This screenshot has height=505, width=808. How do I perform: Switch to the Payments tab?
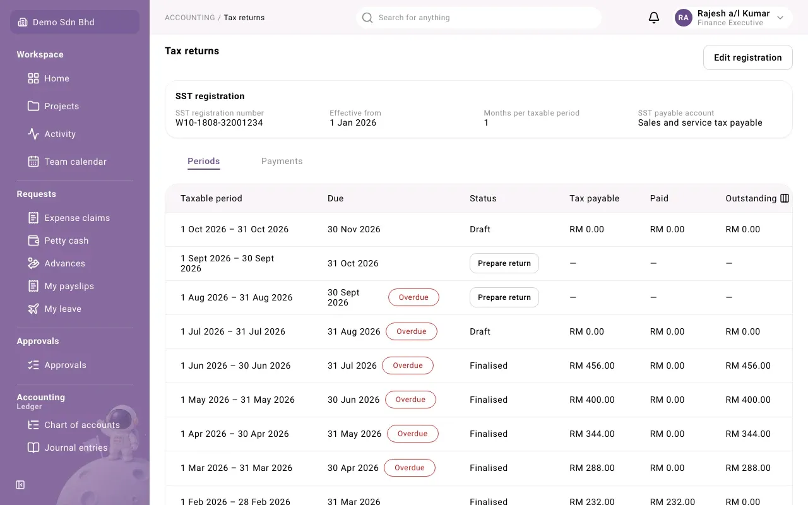click(x=282, y=161)
